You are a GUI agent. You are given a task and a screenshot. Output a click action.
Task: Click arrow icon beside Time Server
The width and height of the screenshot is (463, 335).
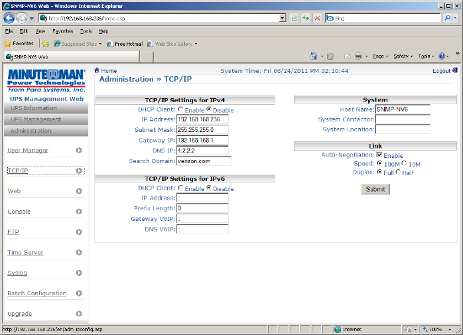[x=79, y=252]
